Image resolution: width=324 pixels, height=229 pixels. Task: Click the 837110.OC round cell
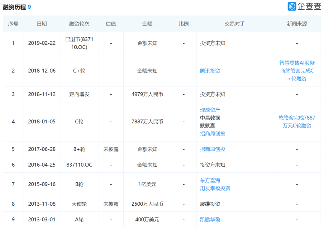pos(79,165)
